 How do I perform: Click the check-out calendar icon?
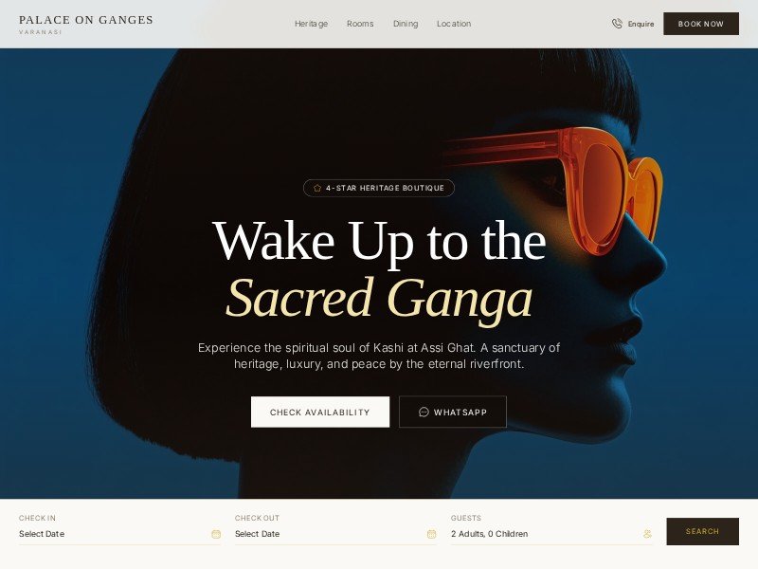click(x=432, y=534)
